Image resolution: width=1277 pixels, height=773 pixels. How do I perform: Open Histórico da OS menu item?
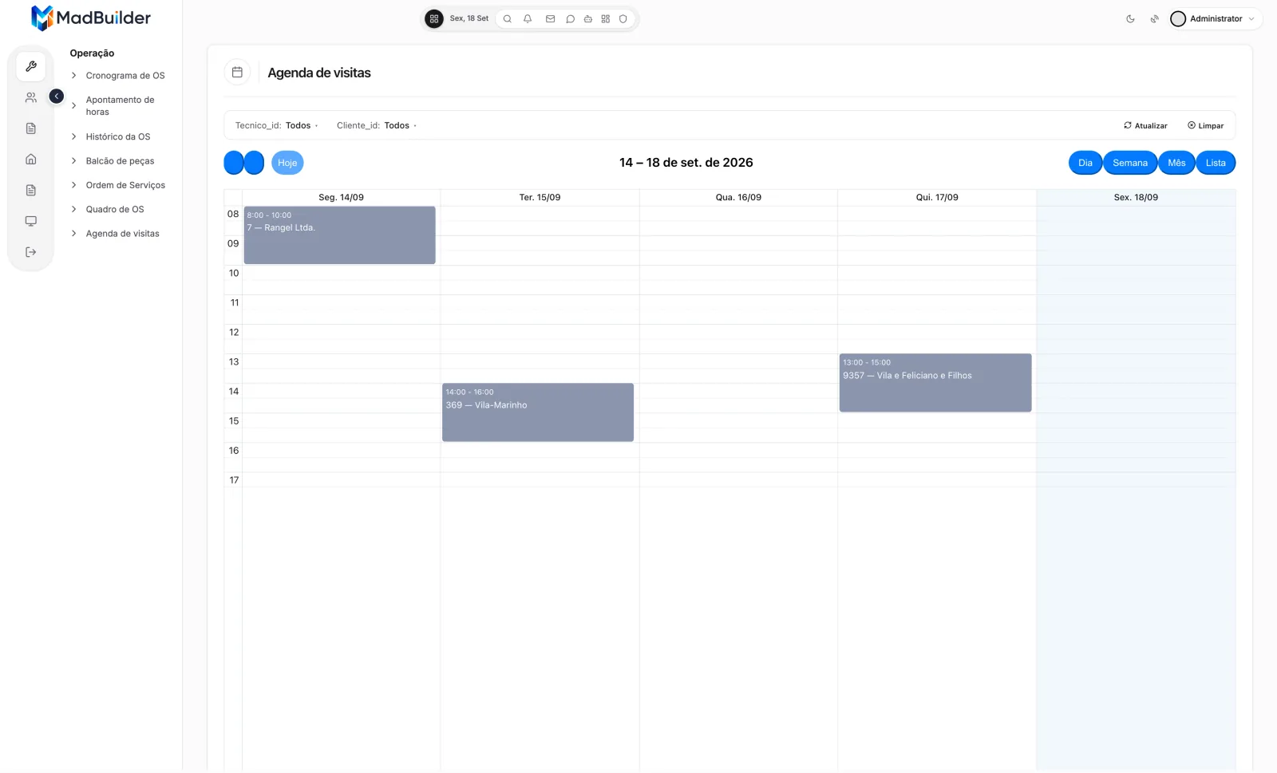[118, 136]
